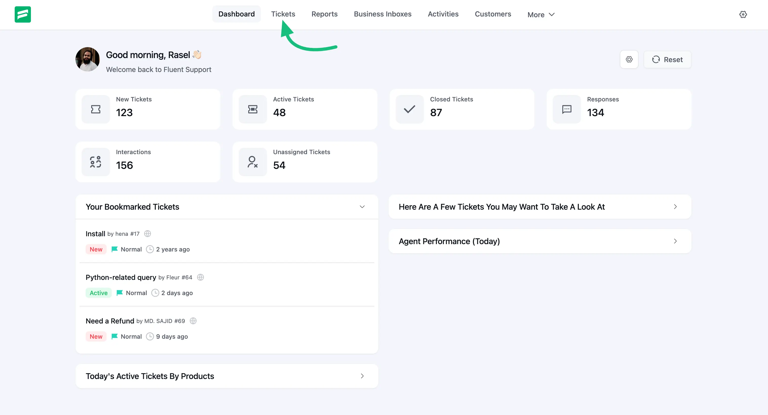Screen dimensions: 768x415
Task: Click the New Tickets ticket icon
Action: point(95,109)
